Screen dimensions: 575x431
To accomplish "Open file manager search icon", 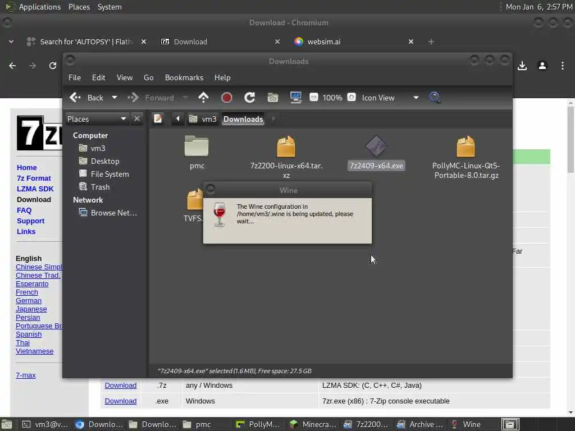I will pos(435,98).
